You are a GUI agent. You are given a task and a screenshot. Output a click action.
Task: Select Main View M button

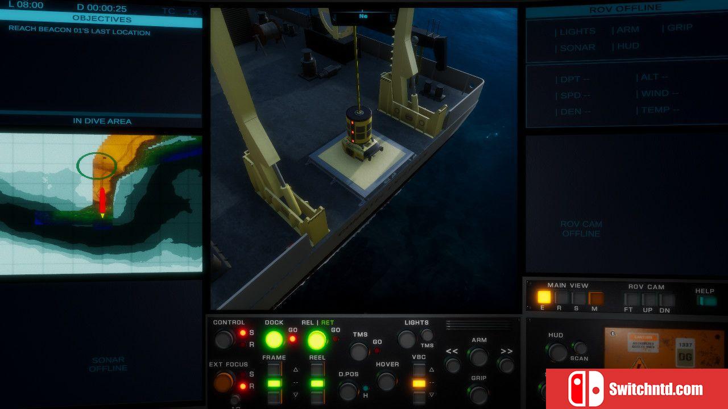click(595, 298)
